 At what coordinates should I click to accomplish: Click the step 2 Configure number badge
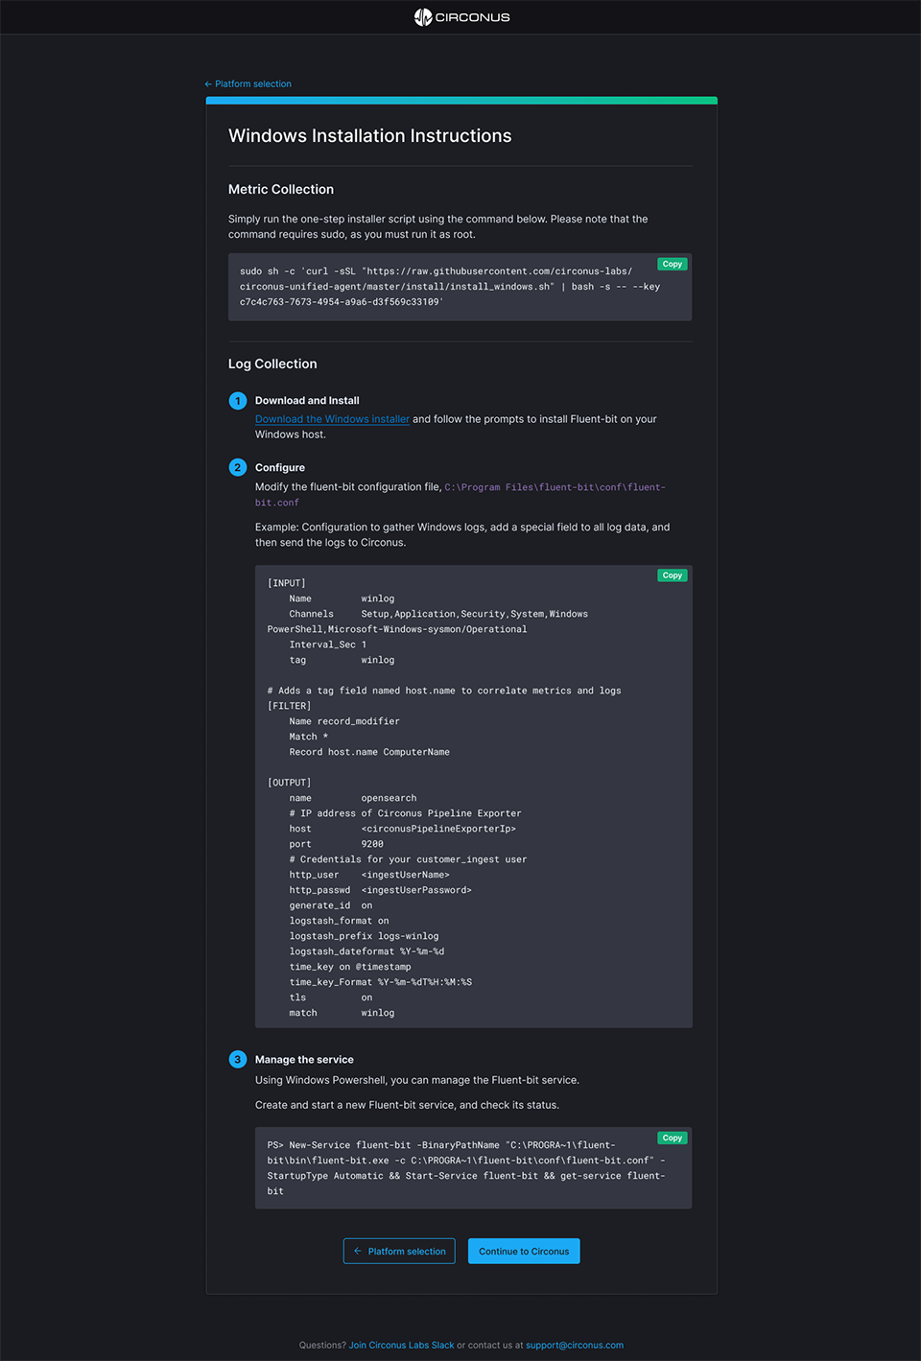click(238, 468)
